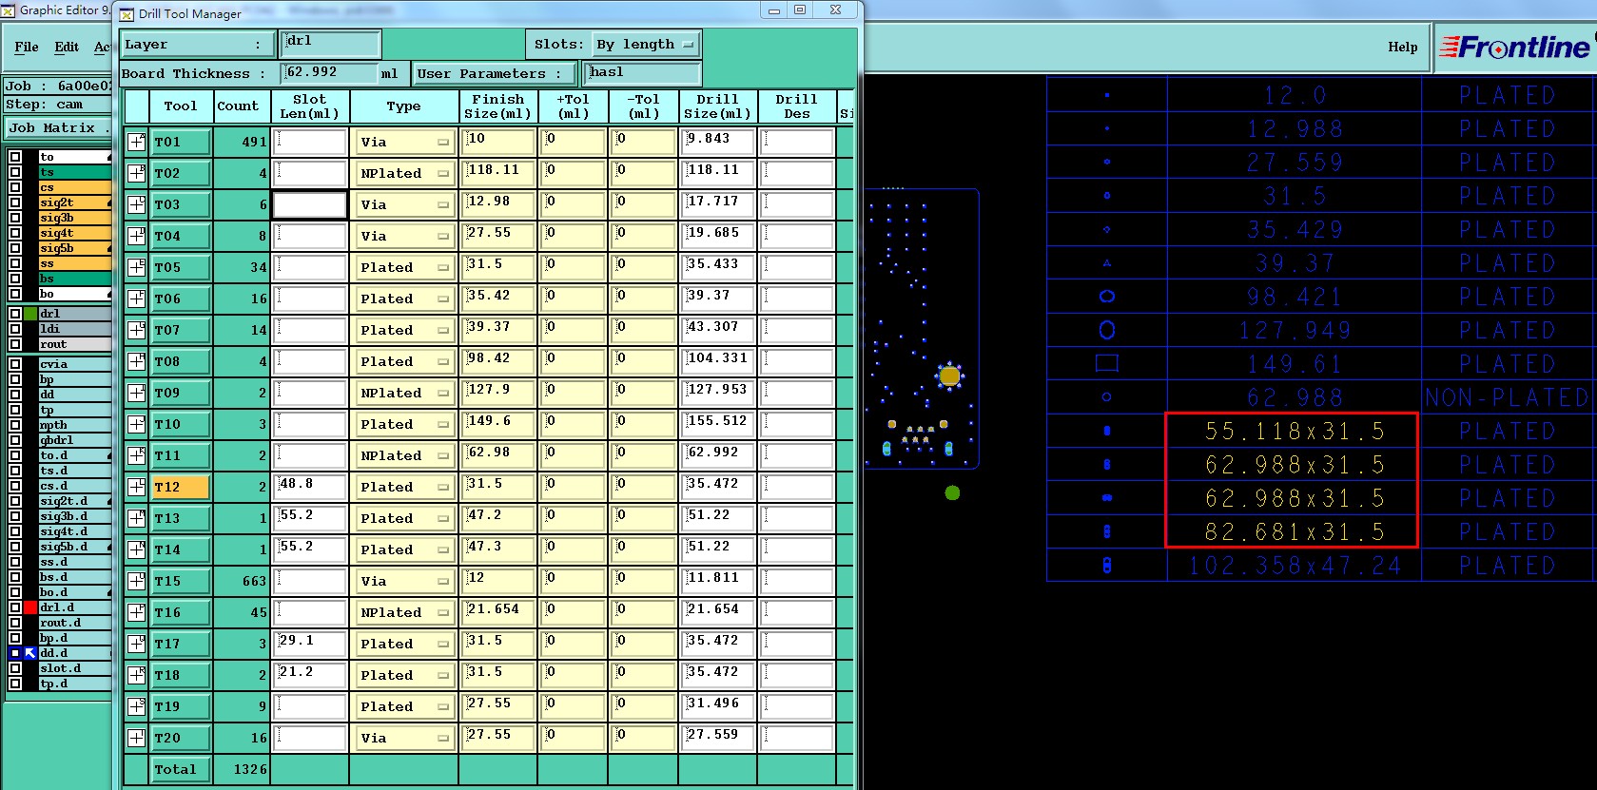The width and height of the screenshot is (1597, 790).
Task: Click the hasl user parameters field
Action: 642,73
